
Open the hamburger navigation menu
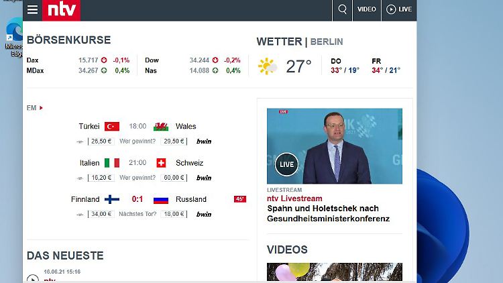coord(32,9)
